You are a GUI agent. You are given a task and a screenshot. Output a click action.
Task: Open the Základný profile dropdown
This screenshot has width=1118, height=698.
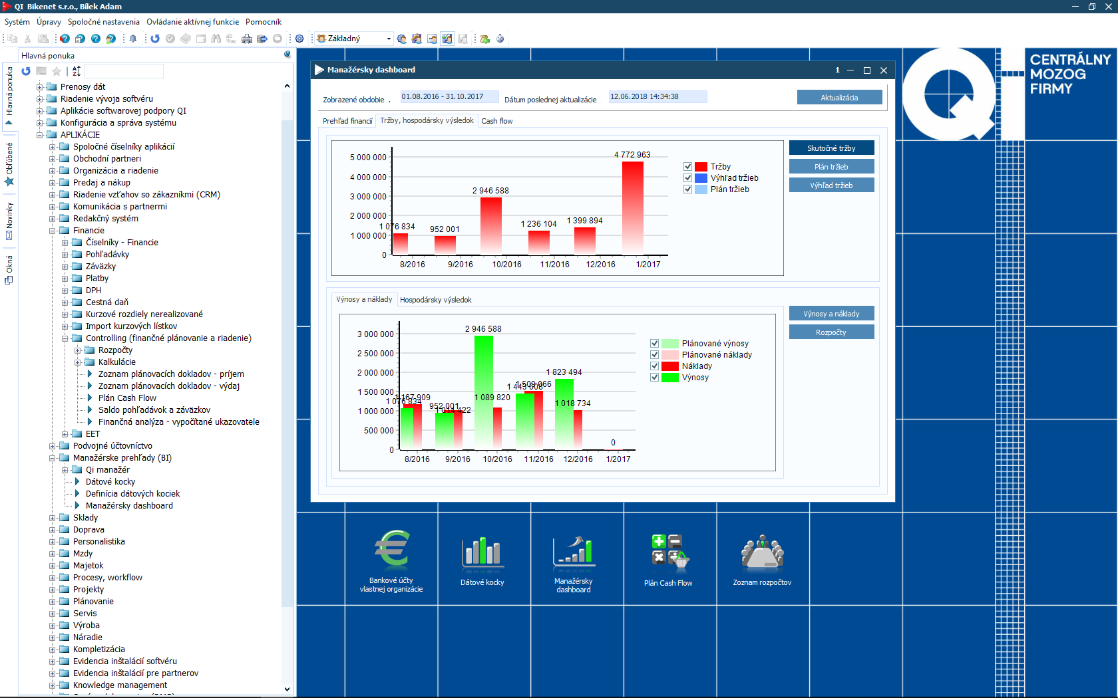(389, 39)
